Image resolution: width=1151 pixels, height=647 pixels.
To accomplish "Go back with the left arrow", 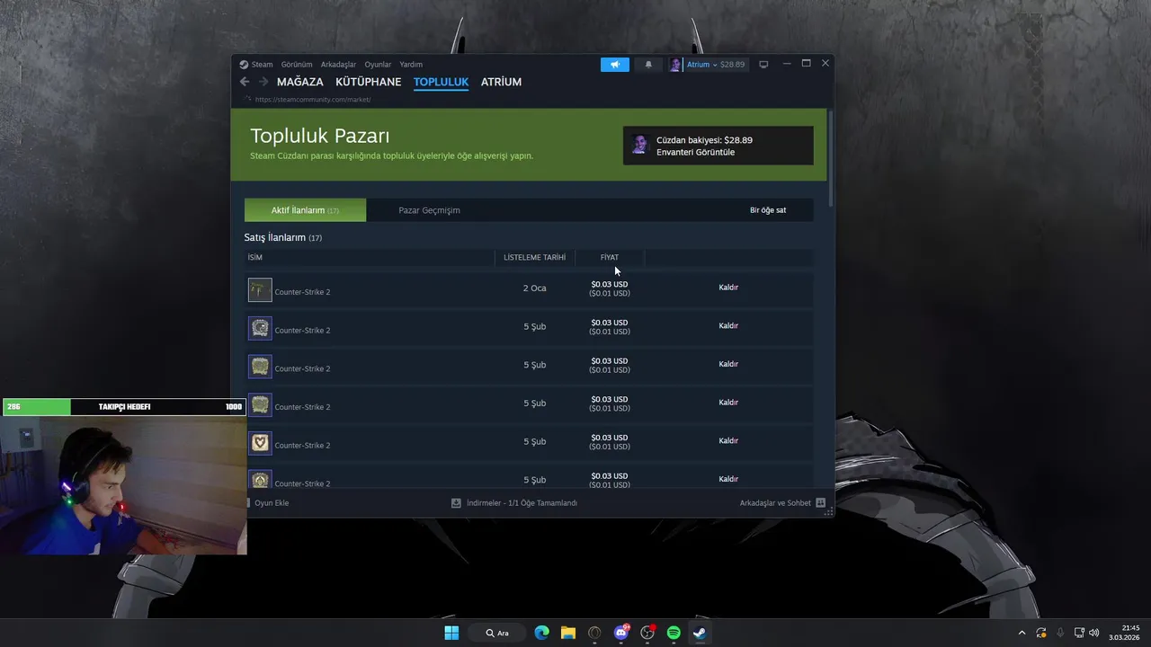I will pos(245,82).
